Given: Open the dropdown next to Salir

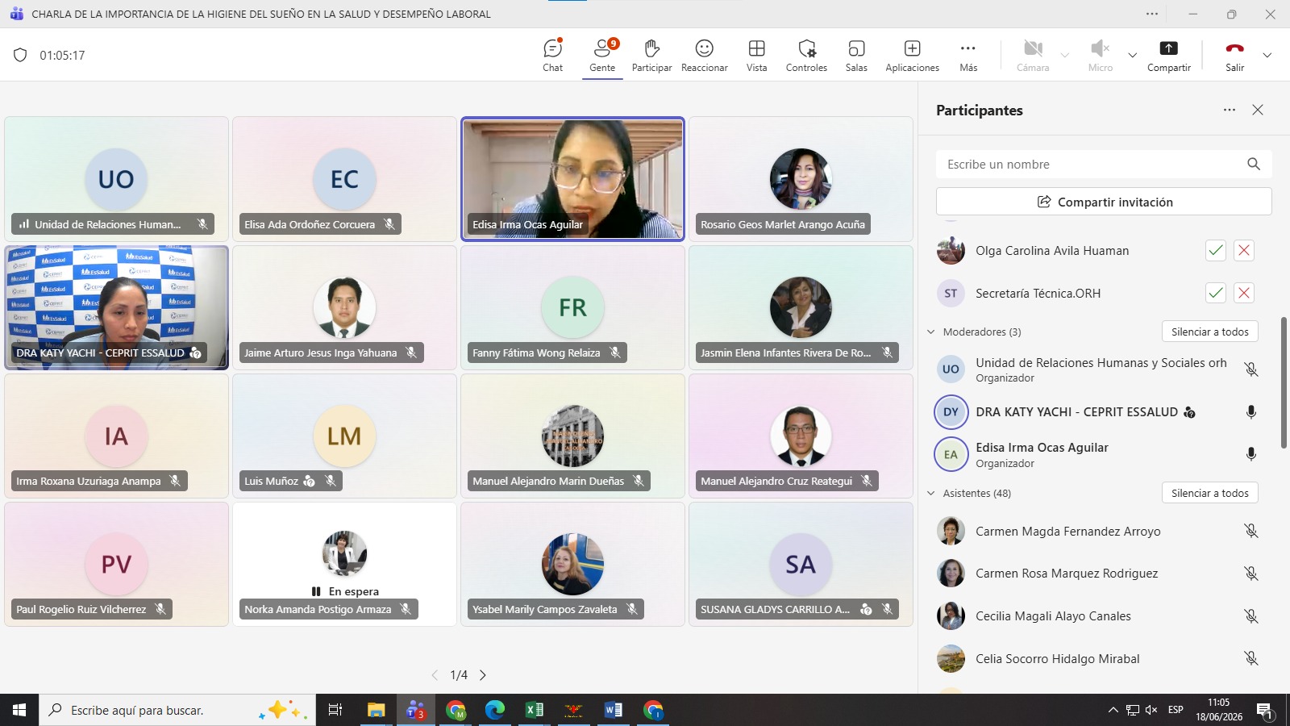Looking at the screenshot, I should pyautogui.click(x=1267, y=56).
